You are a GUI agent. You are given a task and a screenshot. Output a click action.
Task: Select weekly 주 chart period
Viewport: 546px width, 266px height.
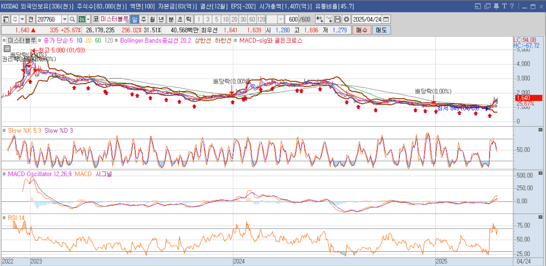click(144, 19)
